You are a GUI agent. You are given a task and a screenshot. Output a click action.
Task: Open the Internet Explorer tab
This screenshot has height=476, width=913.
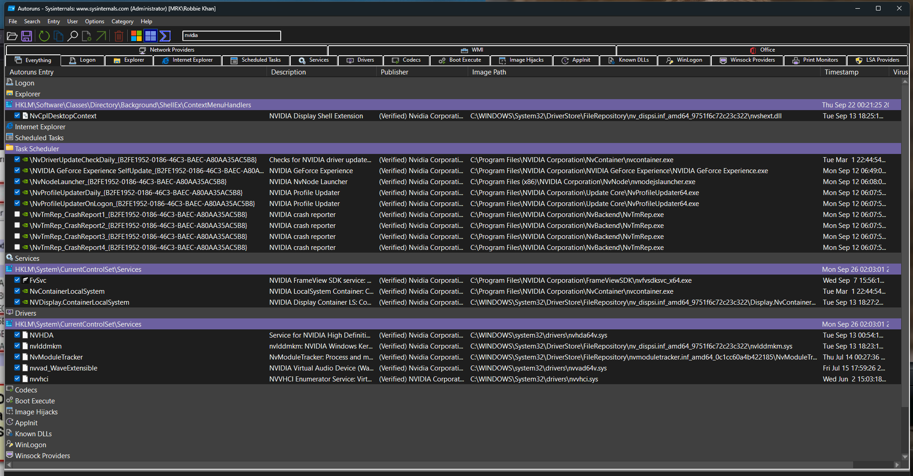[187, 60]
